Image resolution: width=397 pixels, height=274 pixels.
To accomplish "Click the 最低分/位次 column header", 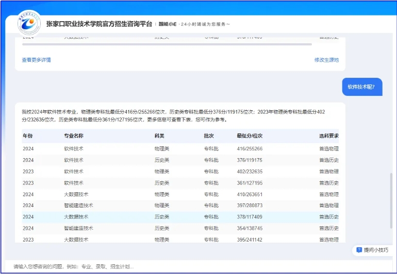I will (250, 136).
